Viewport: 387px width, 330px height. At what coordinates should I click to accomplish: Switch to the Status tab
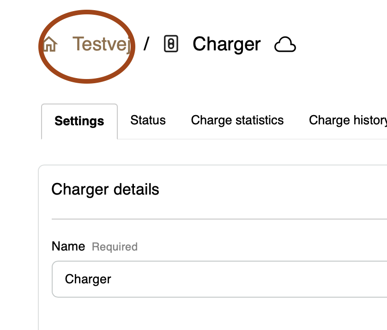point(148,121)
